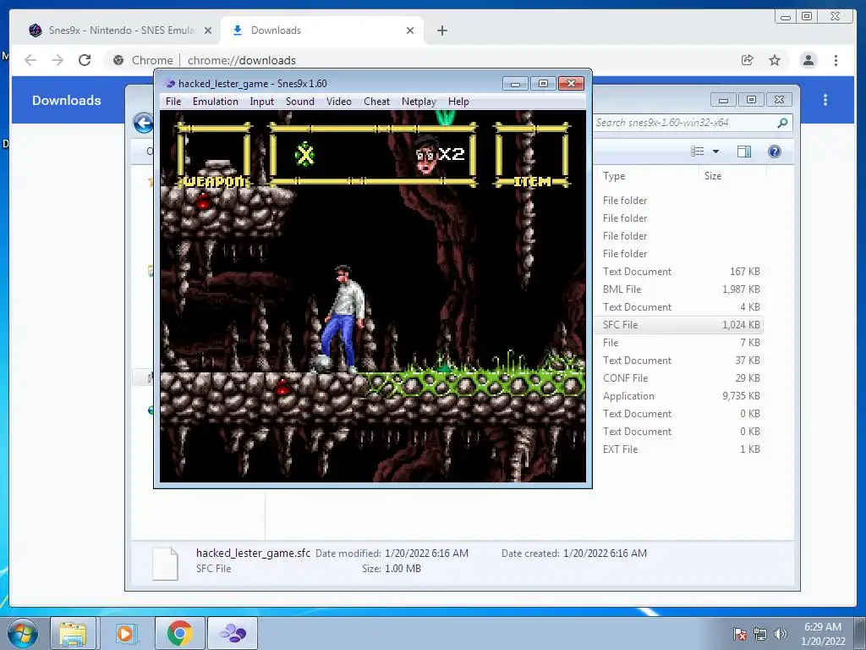This screenshot has width=866, height=650.
Task: Select the Text Document 37 KB row
Action: pos(681,361)
